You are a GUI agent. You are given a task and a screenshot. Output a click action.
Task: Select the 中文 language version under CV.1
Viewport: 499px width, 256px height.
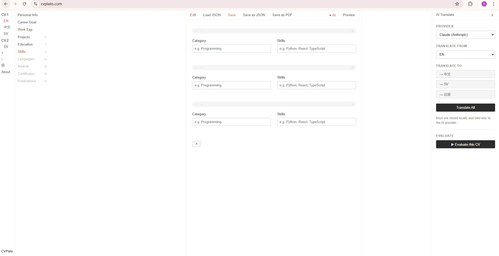pos(6,27)
